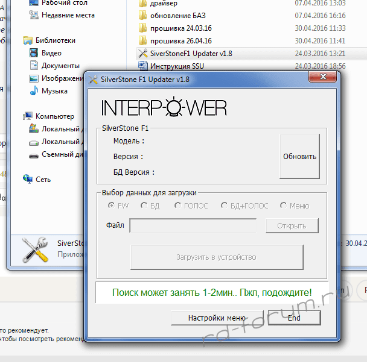Screen dimensions: 367x364
Task: Choose the ГОЛОС radio option
Action: coord(178,206)
